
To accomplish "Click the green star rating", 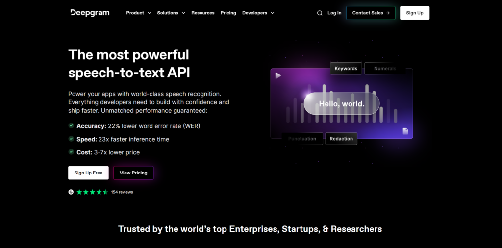I will 92,192.
